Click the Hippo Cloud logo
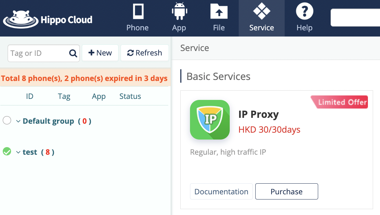 tap(48, 19)
